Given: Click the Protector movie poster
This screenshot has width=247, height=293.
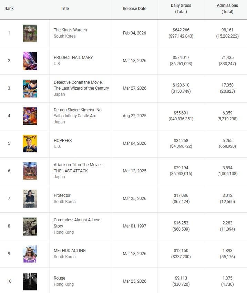Looking at the screenshot, I should pyautogui.click(x=30, y=199).
